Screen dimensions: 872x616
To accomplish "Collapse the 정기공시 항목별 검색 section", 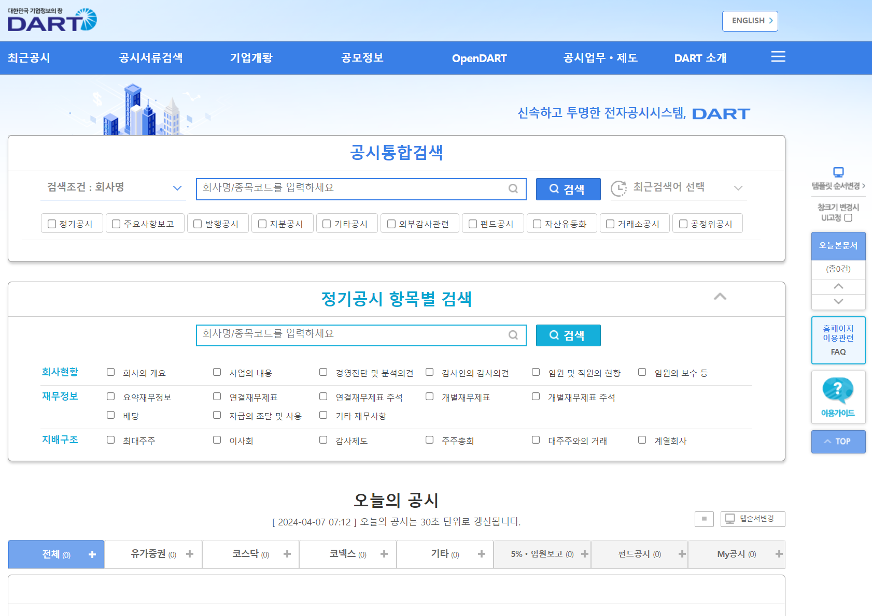I will (720, 297).
